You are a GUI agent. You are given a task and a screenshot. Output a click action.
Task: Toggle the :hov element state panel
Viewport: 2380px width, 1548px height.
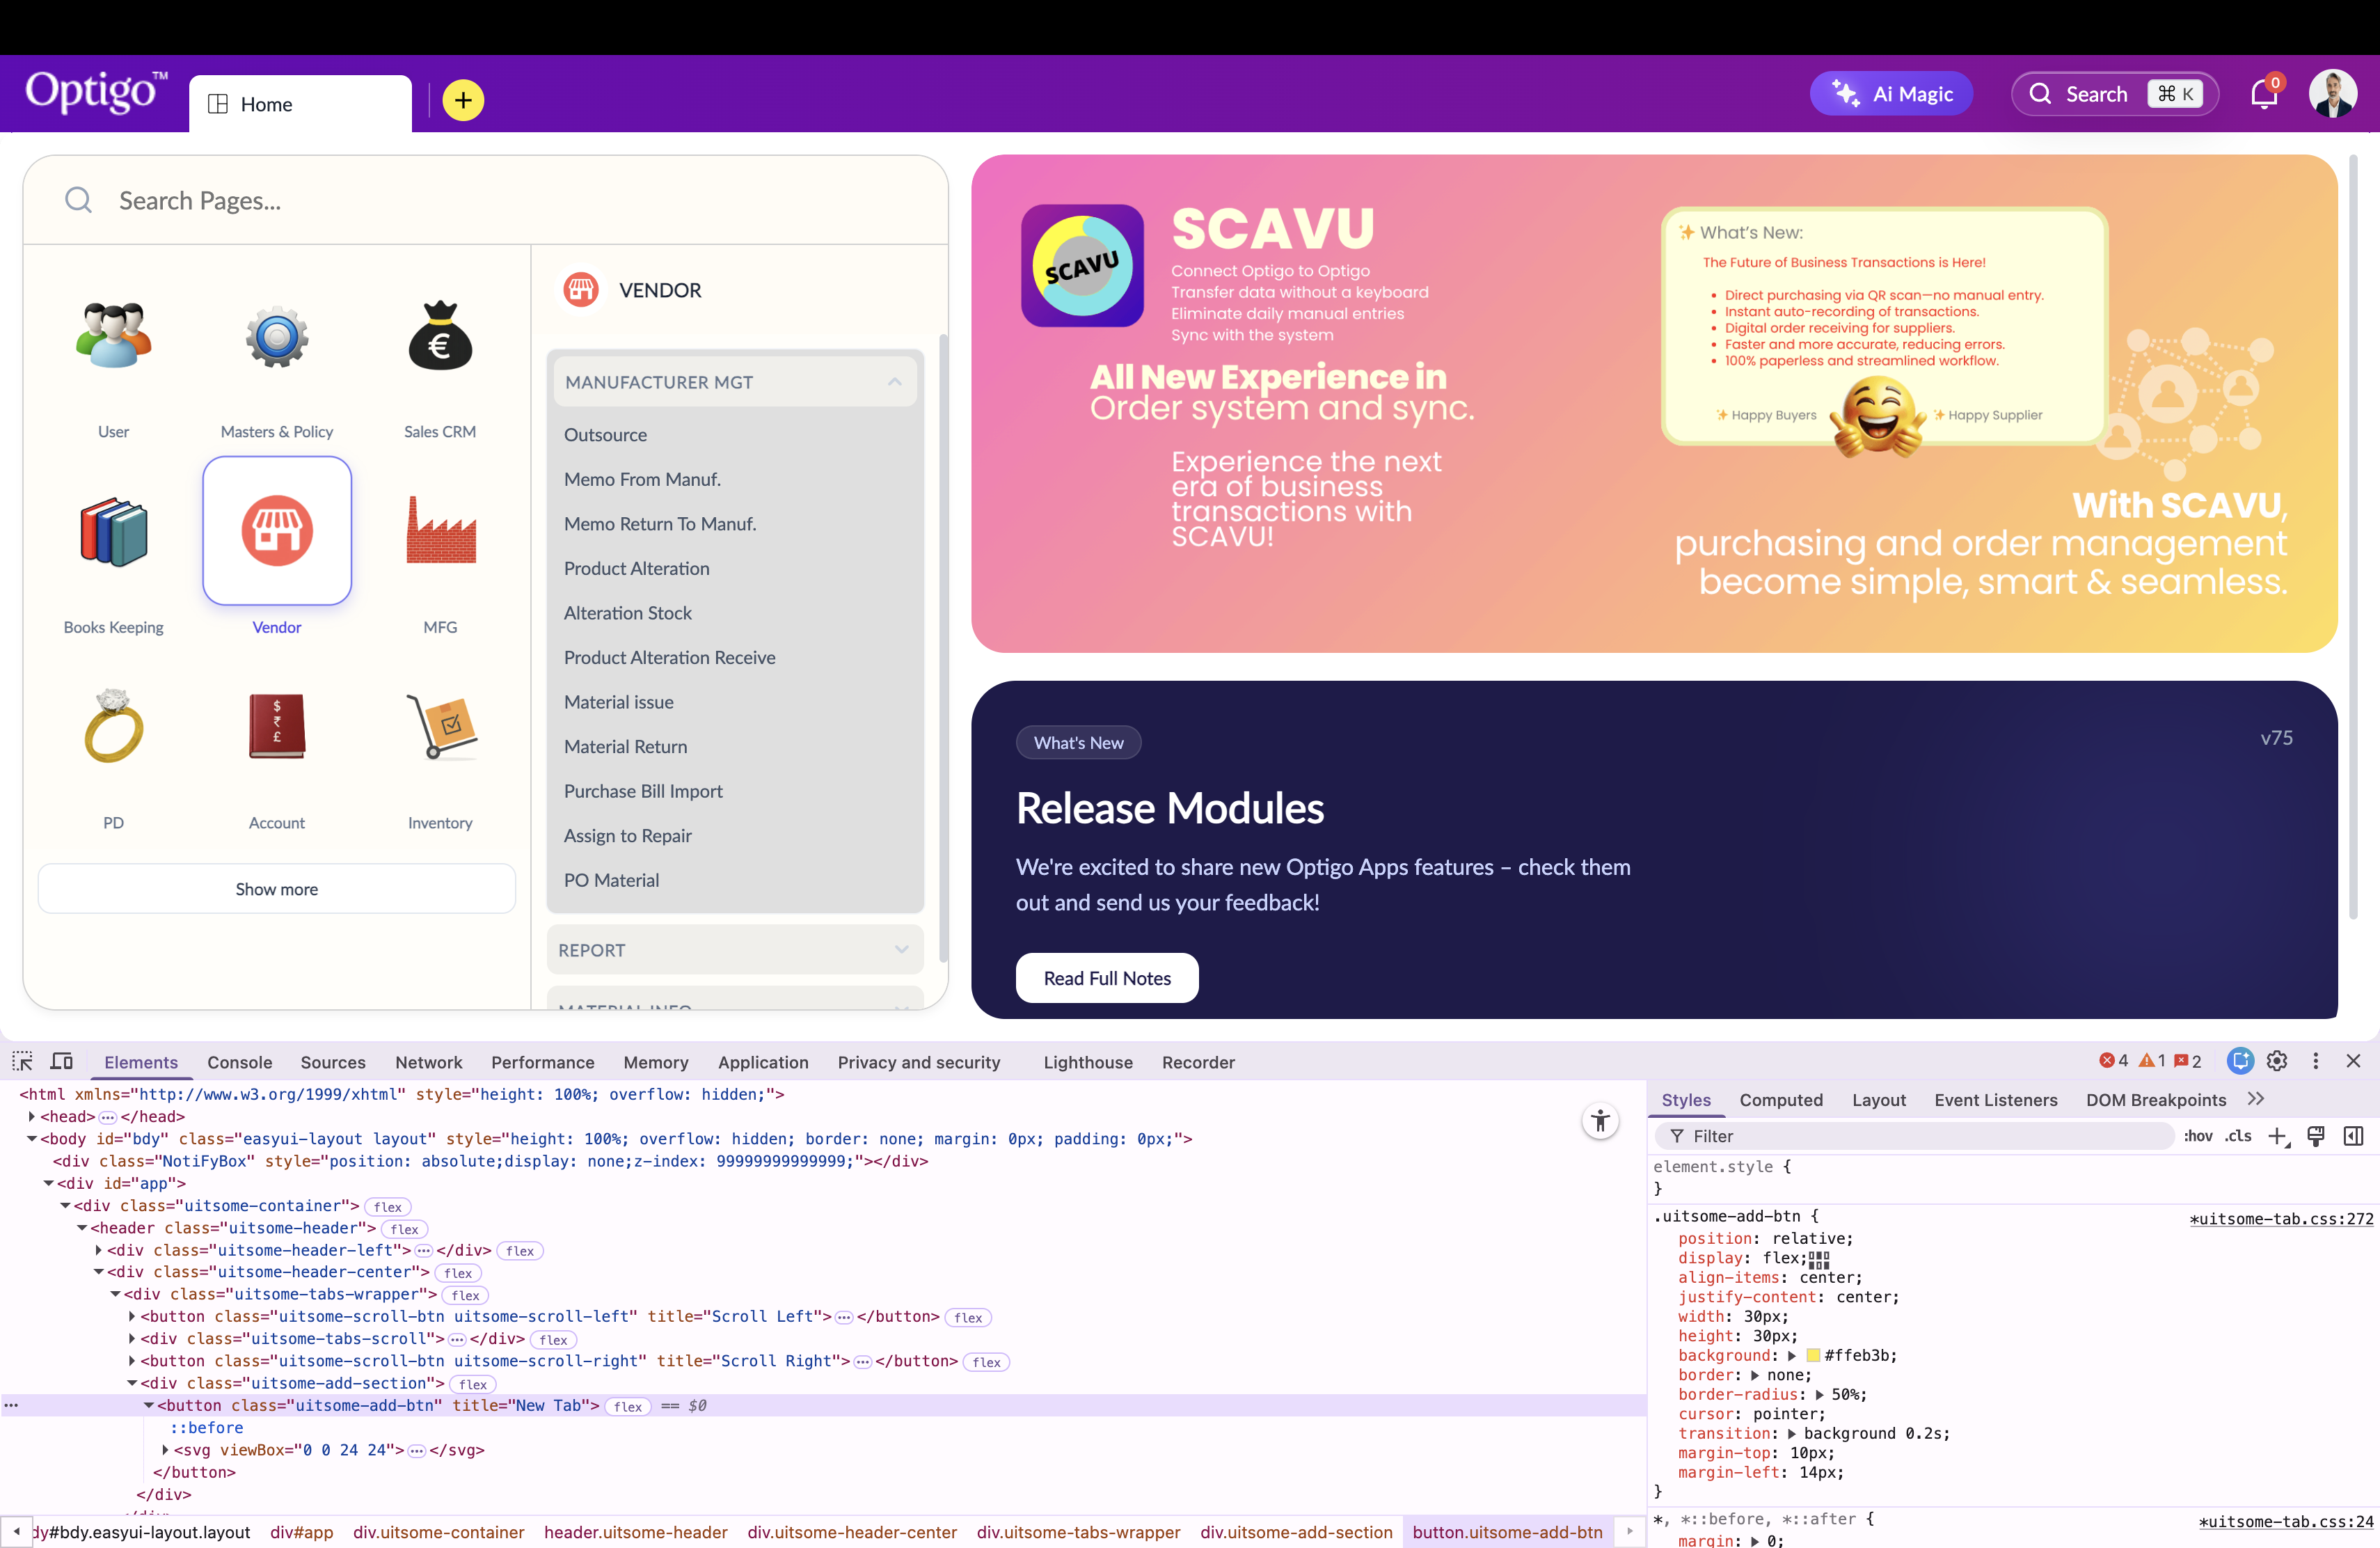pos(2197,1136)
